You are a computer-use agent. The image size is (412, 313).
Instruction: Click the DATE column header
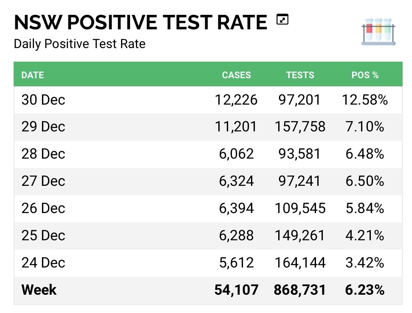tap(33, 75)
